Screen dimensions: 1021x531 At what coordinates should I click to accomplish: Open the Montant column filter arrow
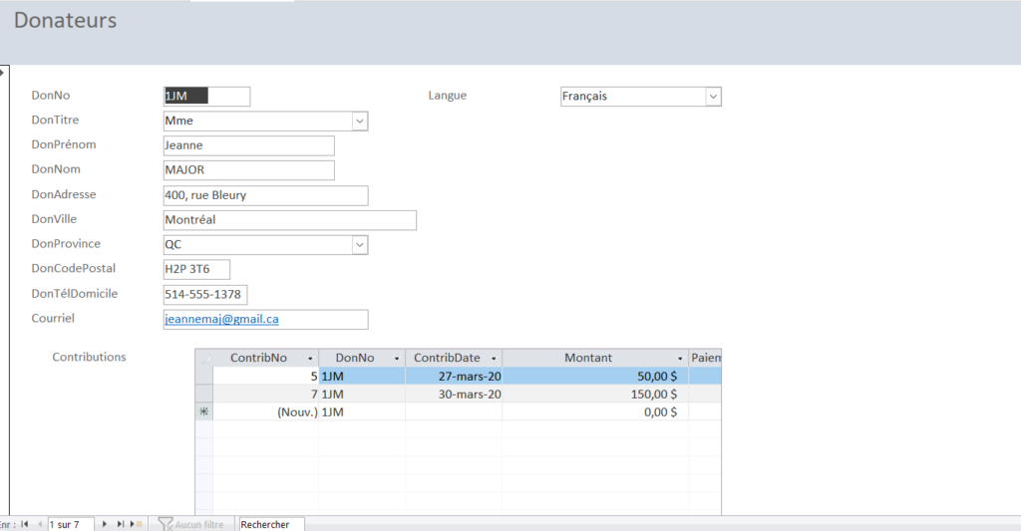679,358
